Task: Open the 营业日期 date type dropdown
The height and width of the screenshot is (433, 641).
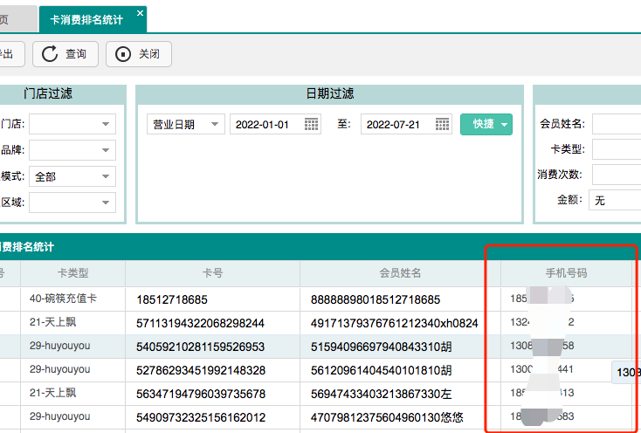Action: pyautogui.click(x=215, y=124)
